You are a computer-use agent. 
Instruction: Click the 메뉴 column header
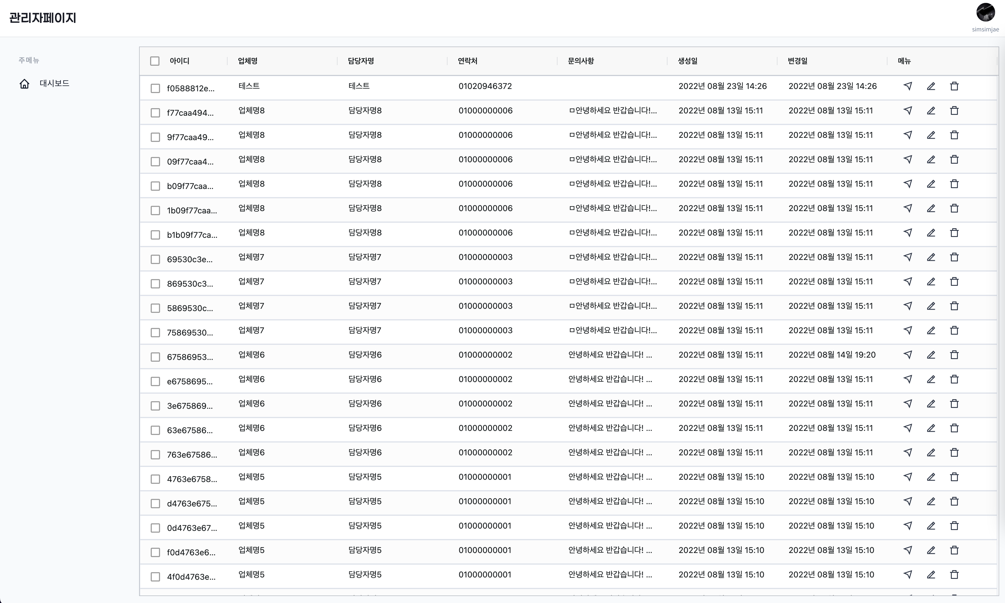point(904,61)
